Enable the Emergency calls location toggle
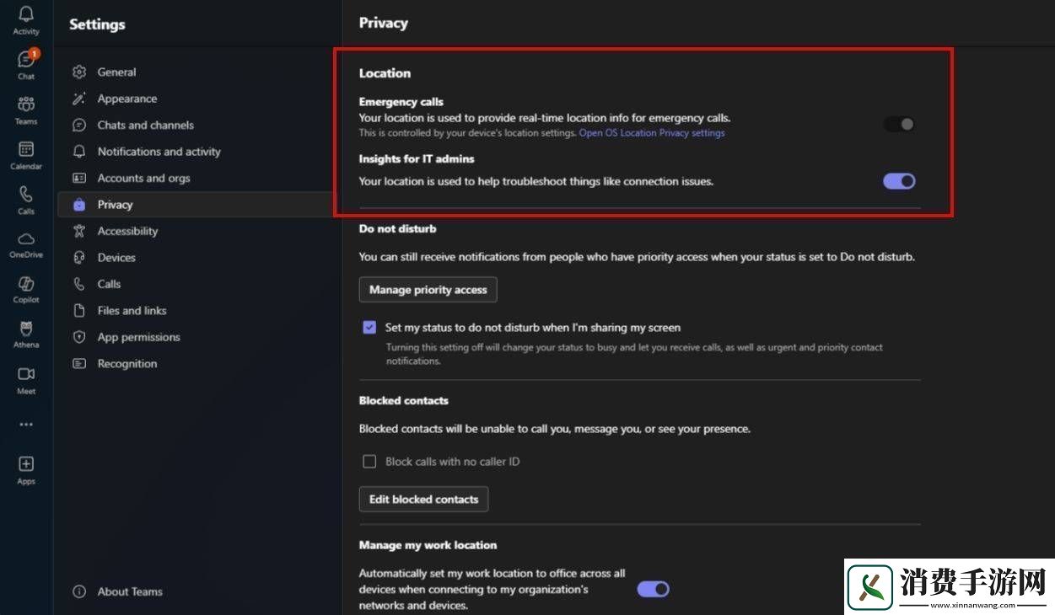 (899, 124)
